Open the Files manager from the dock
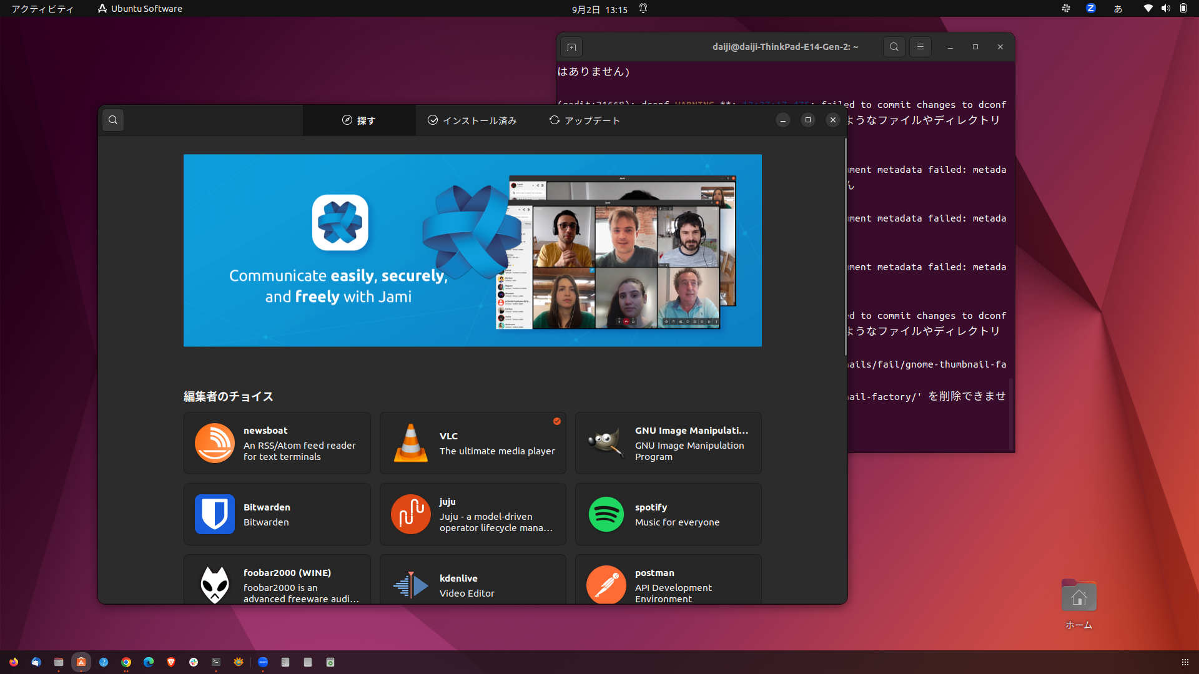The width and height of the screenshot is (1199, 674). [59, 662]
